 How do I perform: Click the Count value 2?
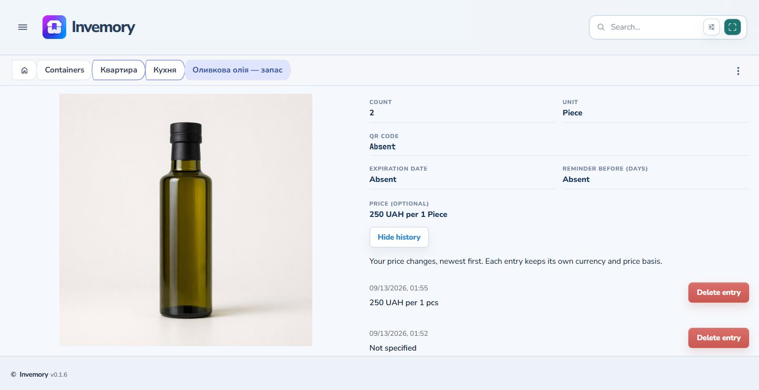372,113
